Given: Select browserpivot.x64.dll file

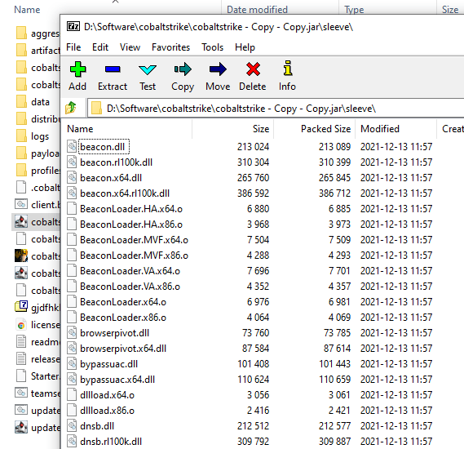Looking at the screenshot, I should tap(123, 349).
